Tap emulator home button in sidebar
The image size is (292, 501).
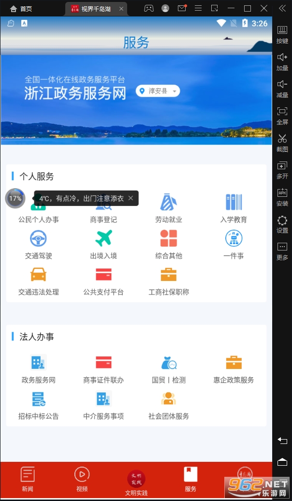[282, 461]
